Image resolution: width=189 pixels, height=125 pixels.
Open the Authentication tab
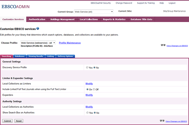tap(37, 19)
